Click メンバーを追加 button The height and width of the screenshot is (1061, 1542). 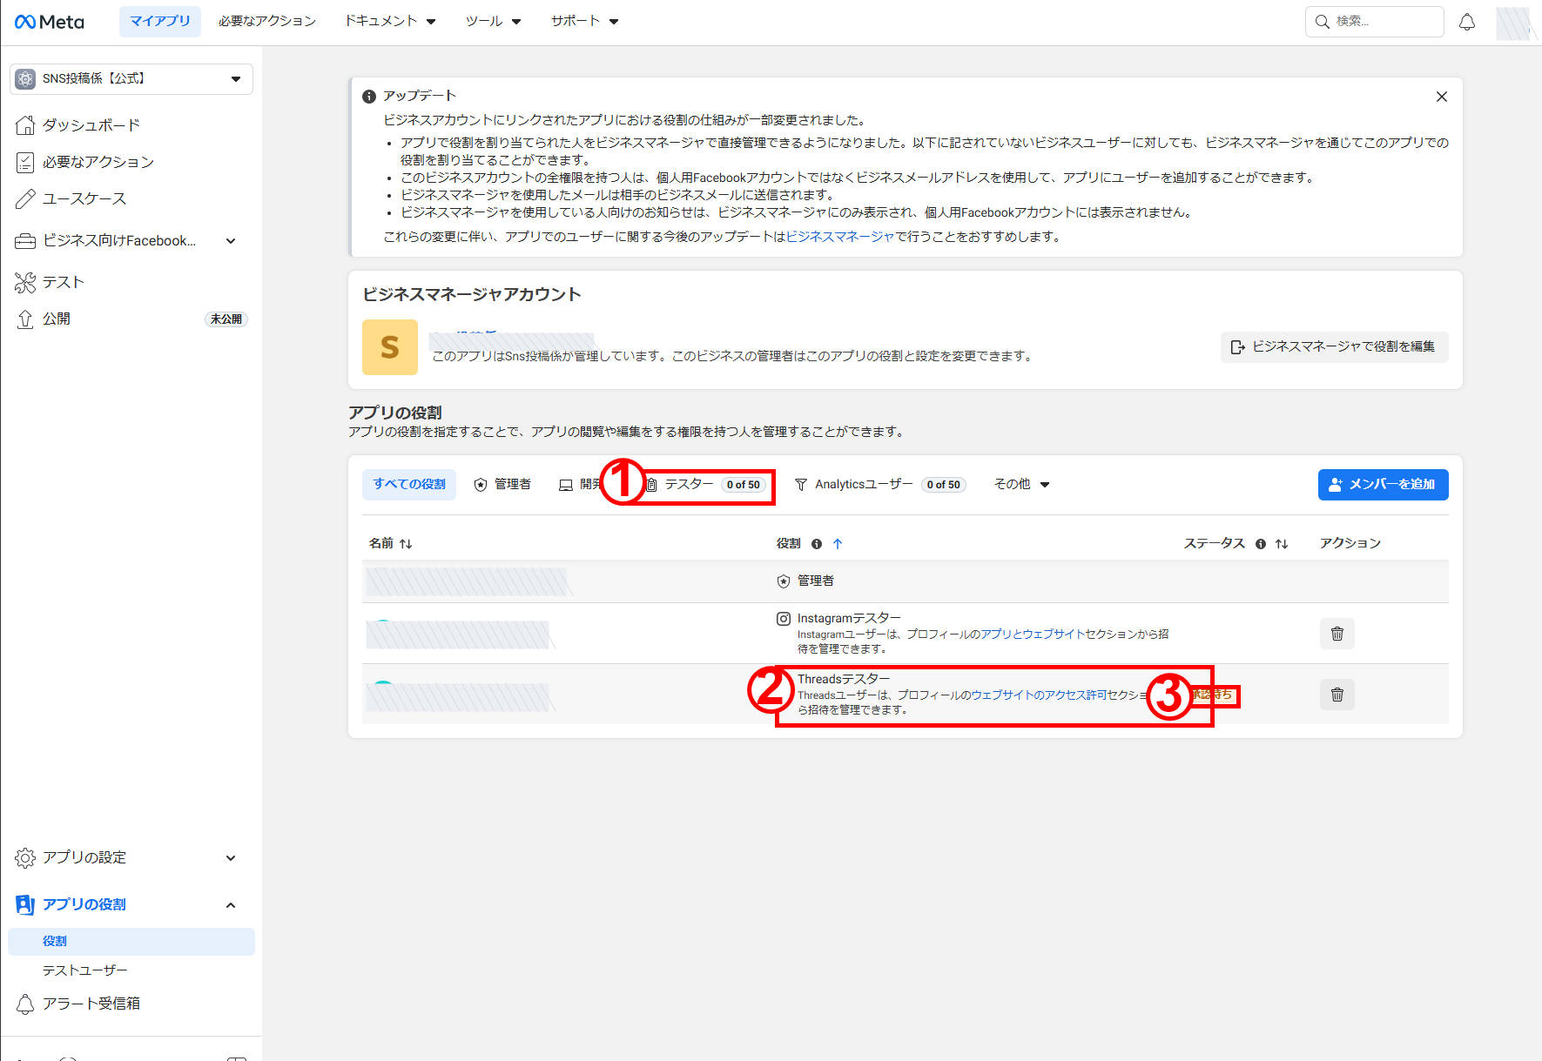click(1384, 485)
